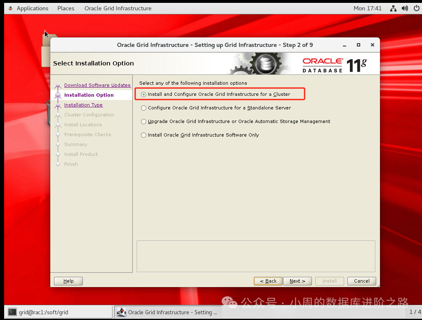Viewport: 422px width, 320px height.
Task: Click the Finish step label
Action: pos(71,164)
